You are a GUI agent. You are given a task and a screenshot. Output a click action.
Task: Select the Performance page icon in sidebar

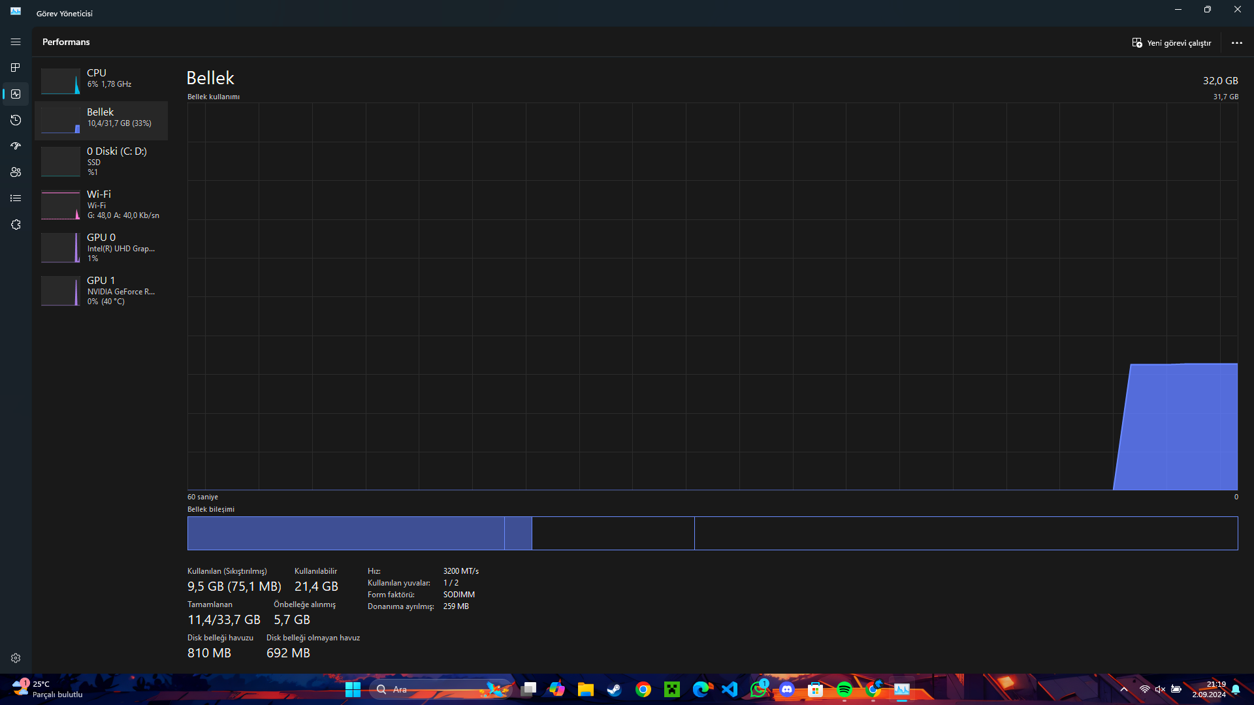click(x=16, y=94)
